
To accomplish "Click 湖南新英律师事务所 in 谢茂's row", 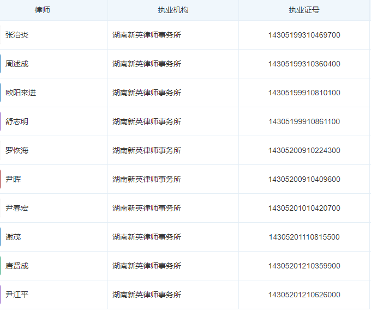I will [147, 237].
